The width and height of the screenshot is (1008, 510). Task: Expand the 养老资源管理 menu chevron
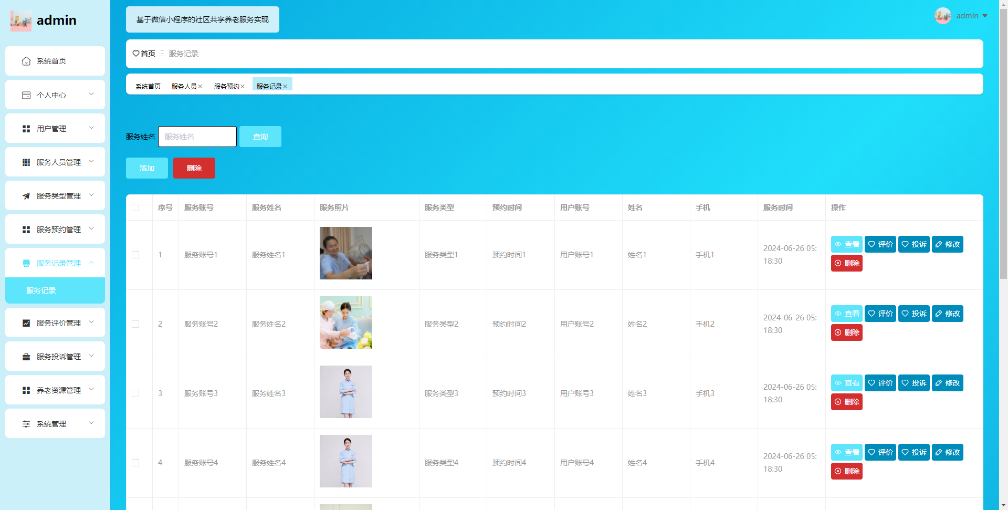91,390
